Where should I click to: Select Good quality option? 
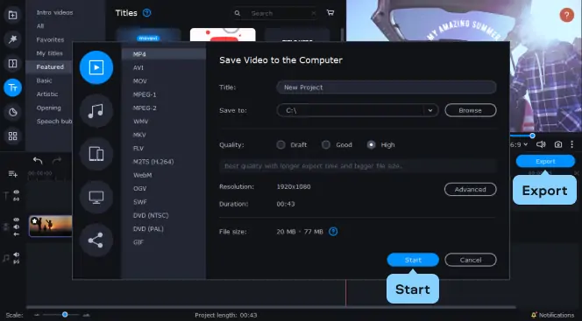pyautogui.click(x=325, y=145)
